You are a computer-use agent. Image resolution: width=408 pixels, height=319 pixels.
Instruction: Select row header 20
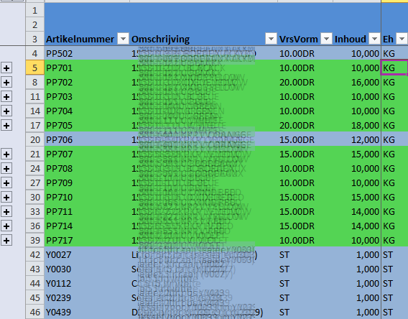click(35, 140)
